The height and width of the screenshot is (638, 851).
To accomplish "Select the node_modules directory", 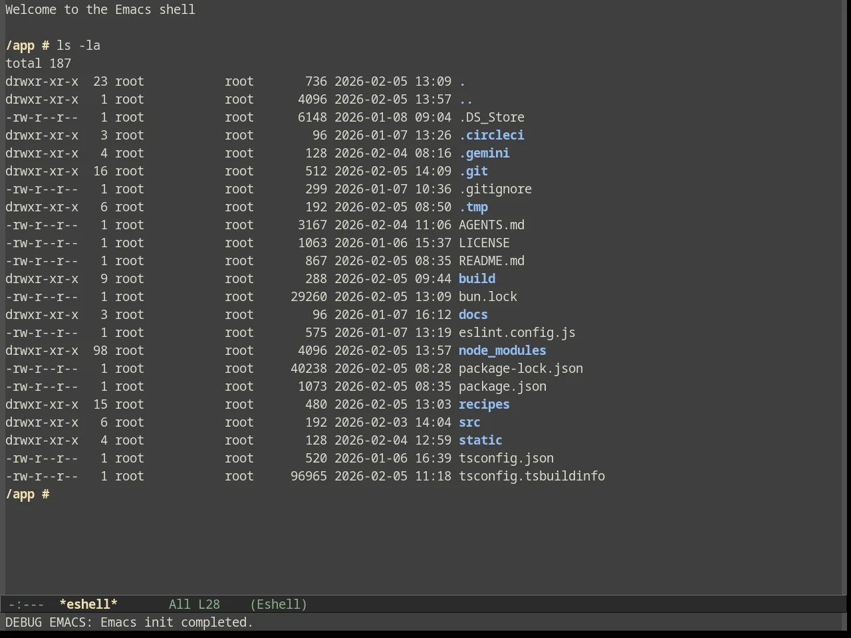I will click(503, 350).
